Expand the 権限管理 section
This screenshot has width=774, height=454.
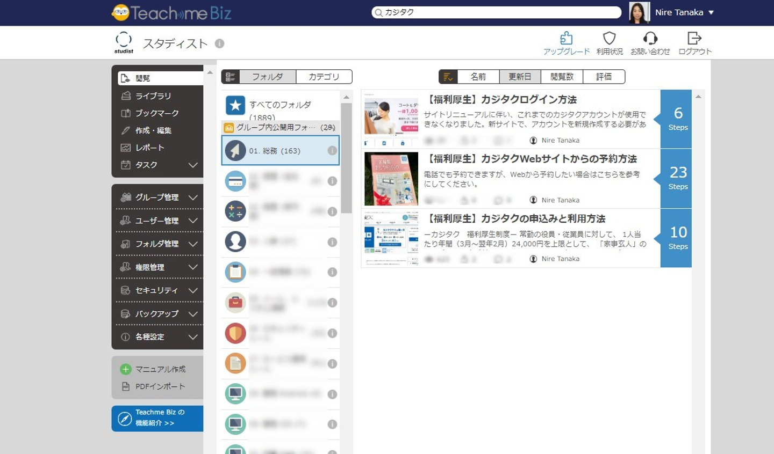point(193,267)
